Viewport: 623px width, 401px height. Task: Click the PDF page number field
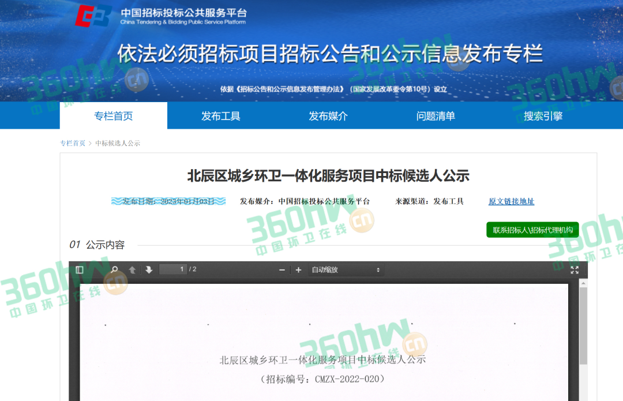coord(173,269)
